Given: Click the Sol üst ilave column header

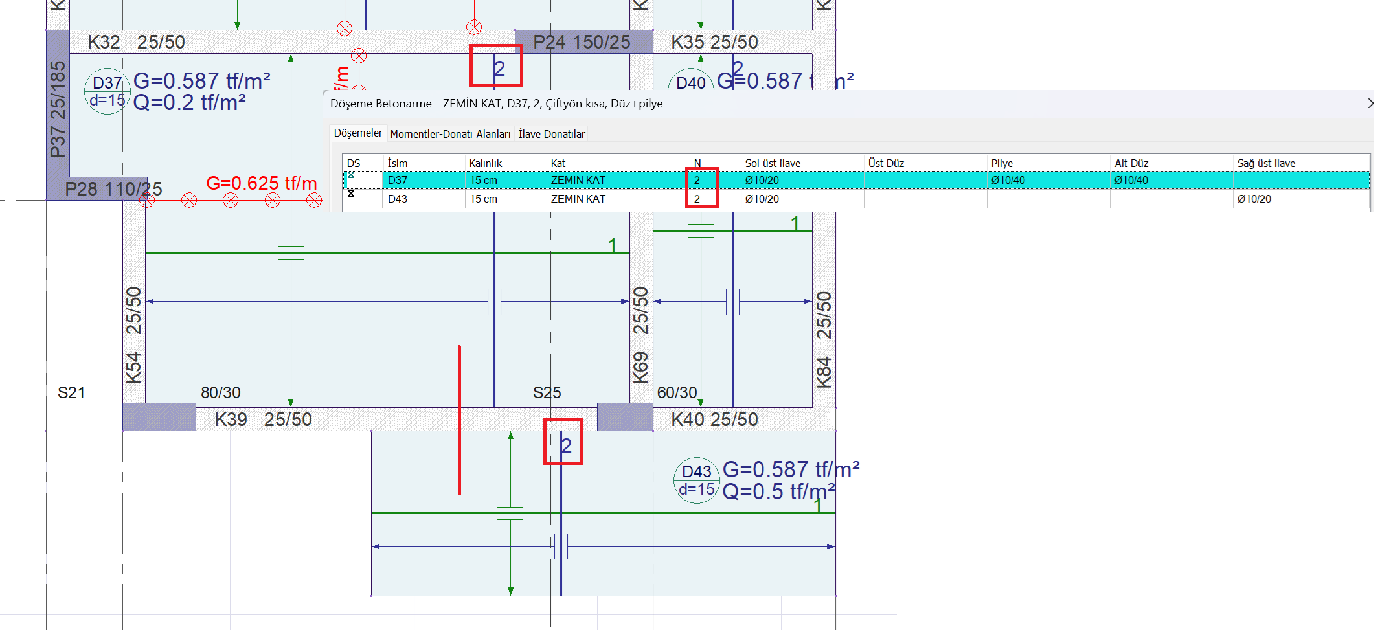Looking at the screenshot, I should pyautogui.click(x=772, y=163).
